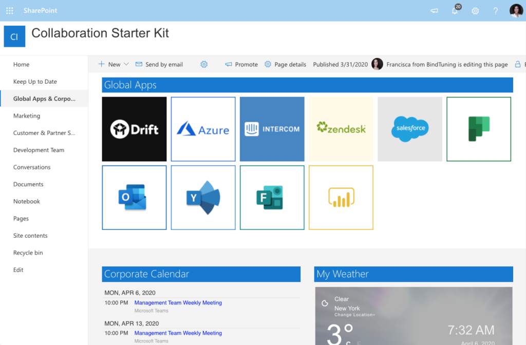The image size is (526, 345).
Task: Open the Zendesk app tile
Action: point(341,129)
